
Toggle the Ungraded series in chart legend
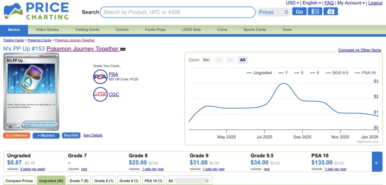(x=259, y=73)
